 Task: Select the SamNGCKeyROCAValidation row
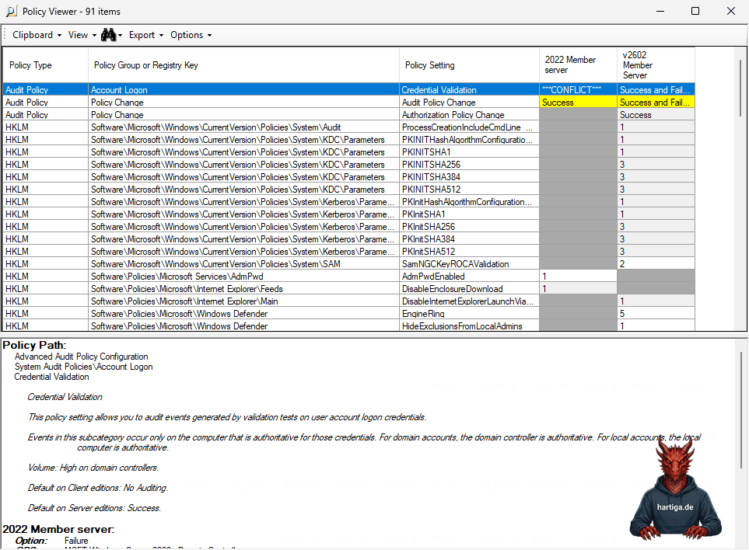349,263
